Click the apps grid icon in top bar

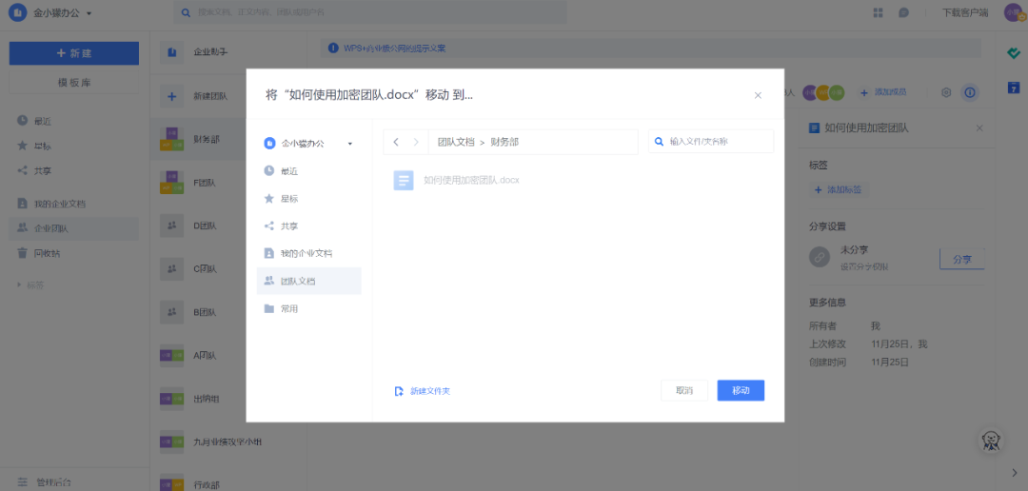pyautogui.click(x=879, y=12)
